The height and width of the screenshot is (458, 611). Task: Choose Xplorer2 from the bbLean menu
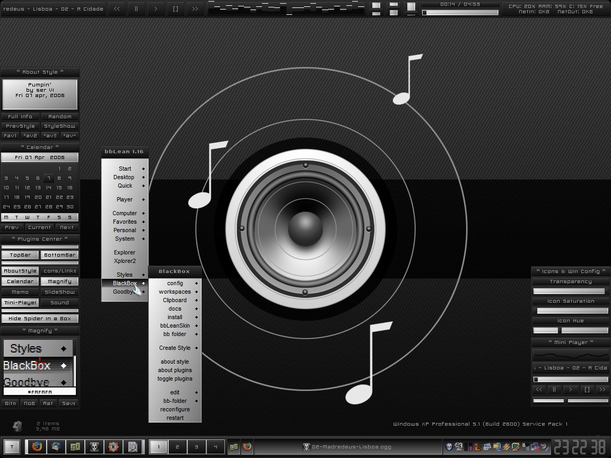125,261
